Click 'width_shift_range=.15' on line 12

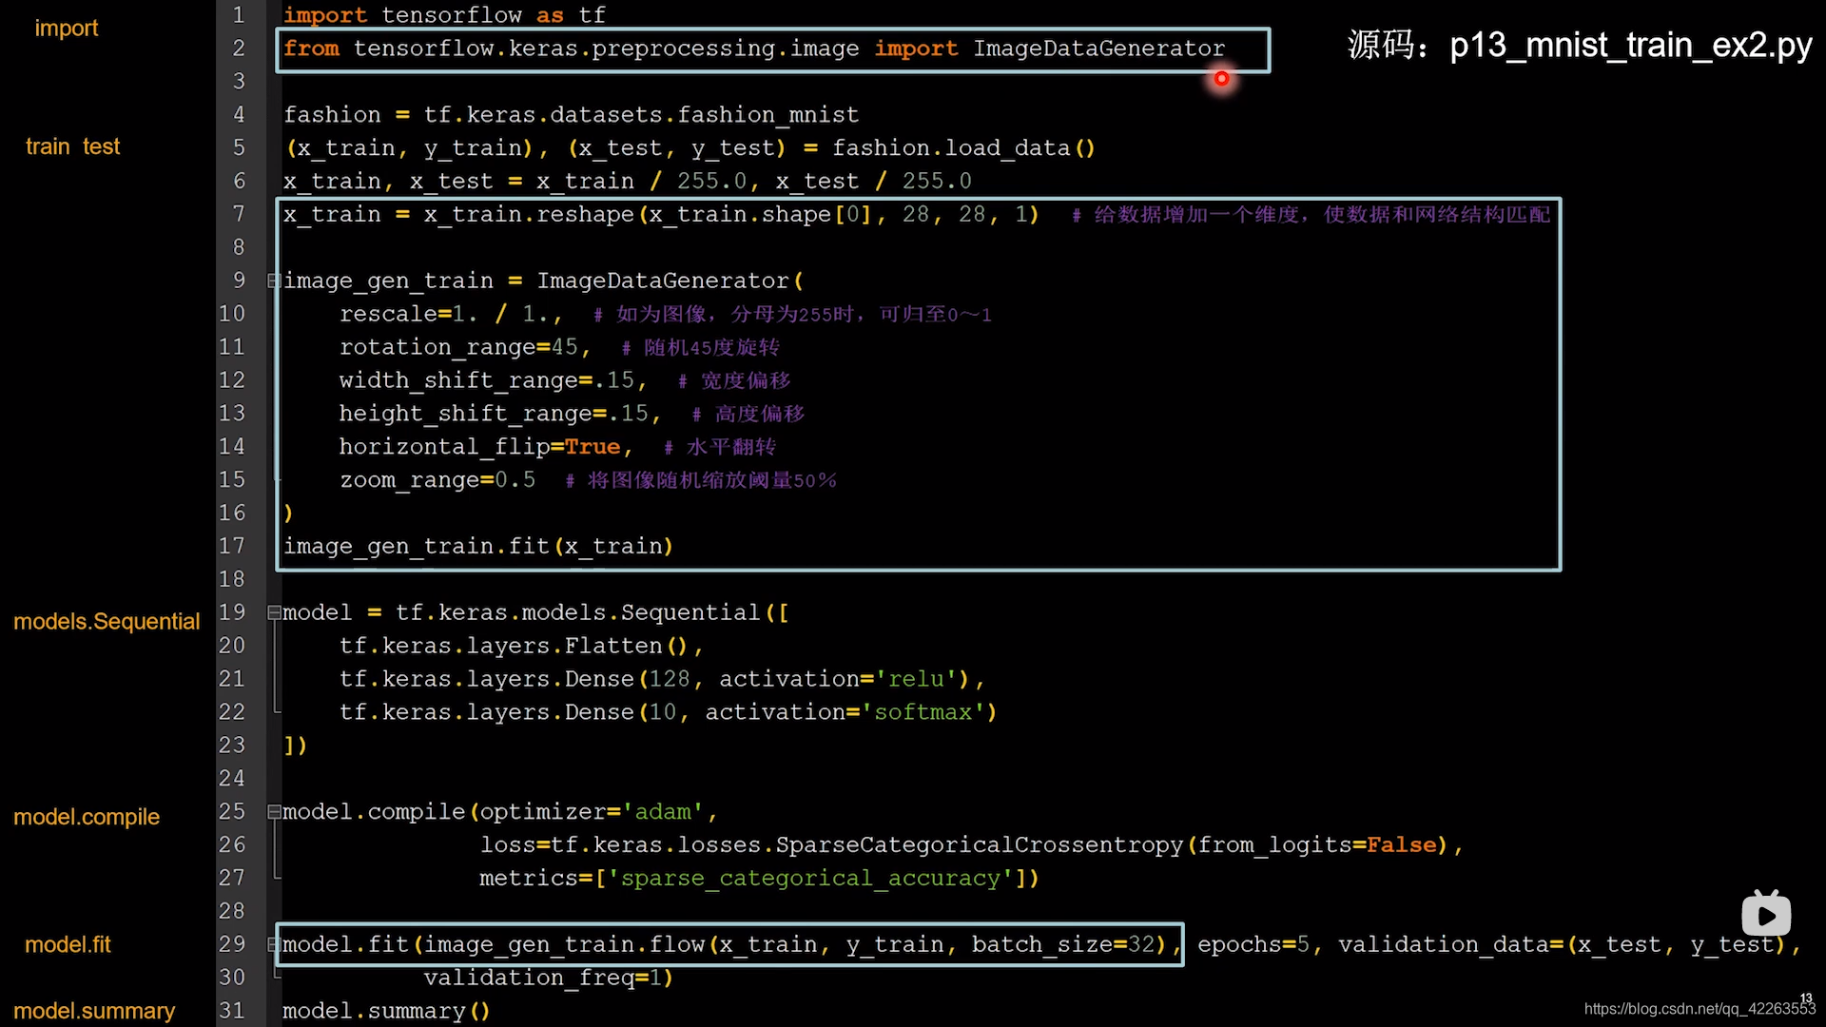[486, 380]
